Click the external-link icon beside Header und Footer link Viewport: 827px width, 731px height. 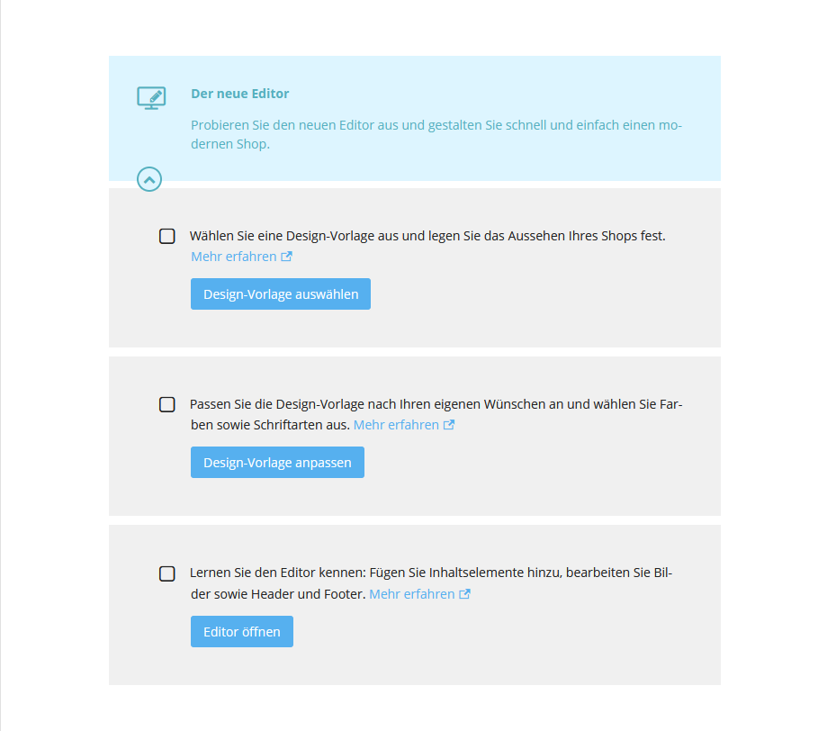(x=464, y=594)
